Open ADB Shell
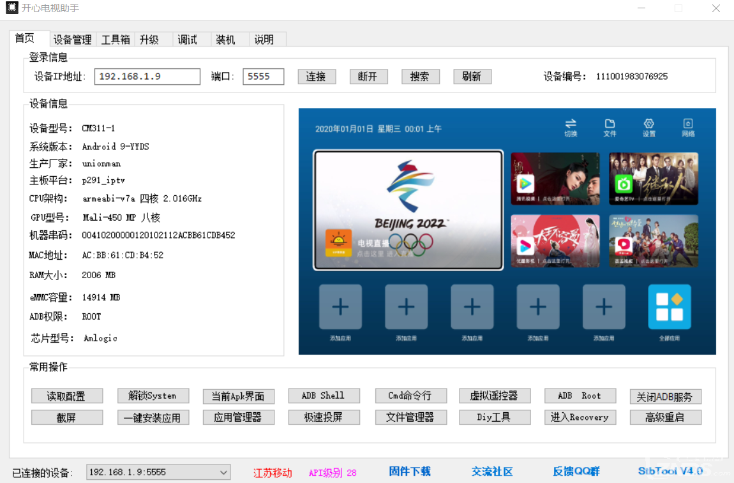734x483 pixels. [x=324, y=396]
